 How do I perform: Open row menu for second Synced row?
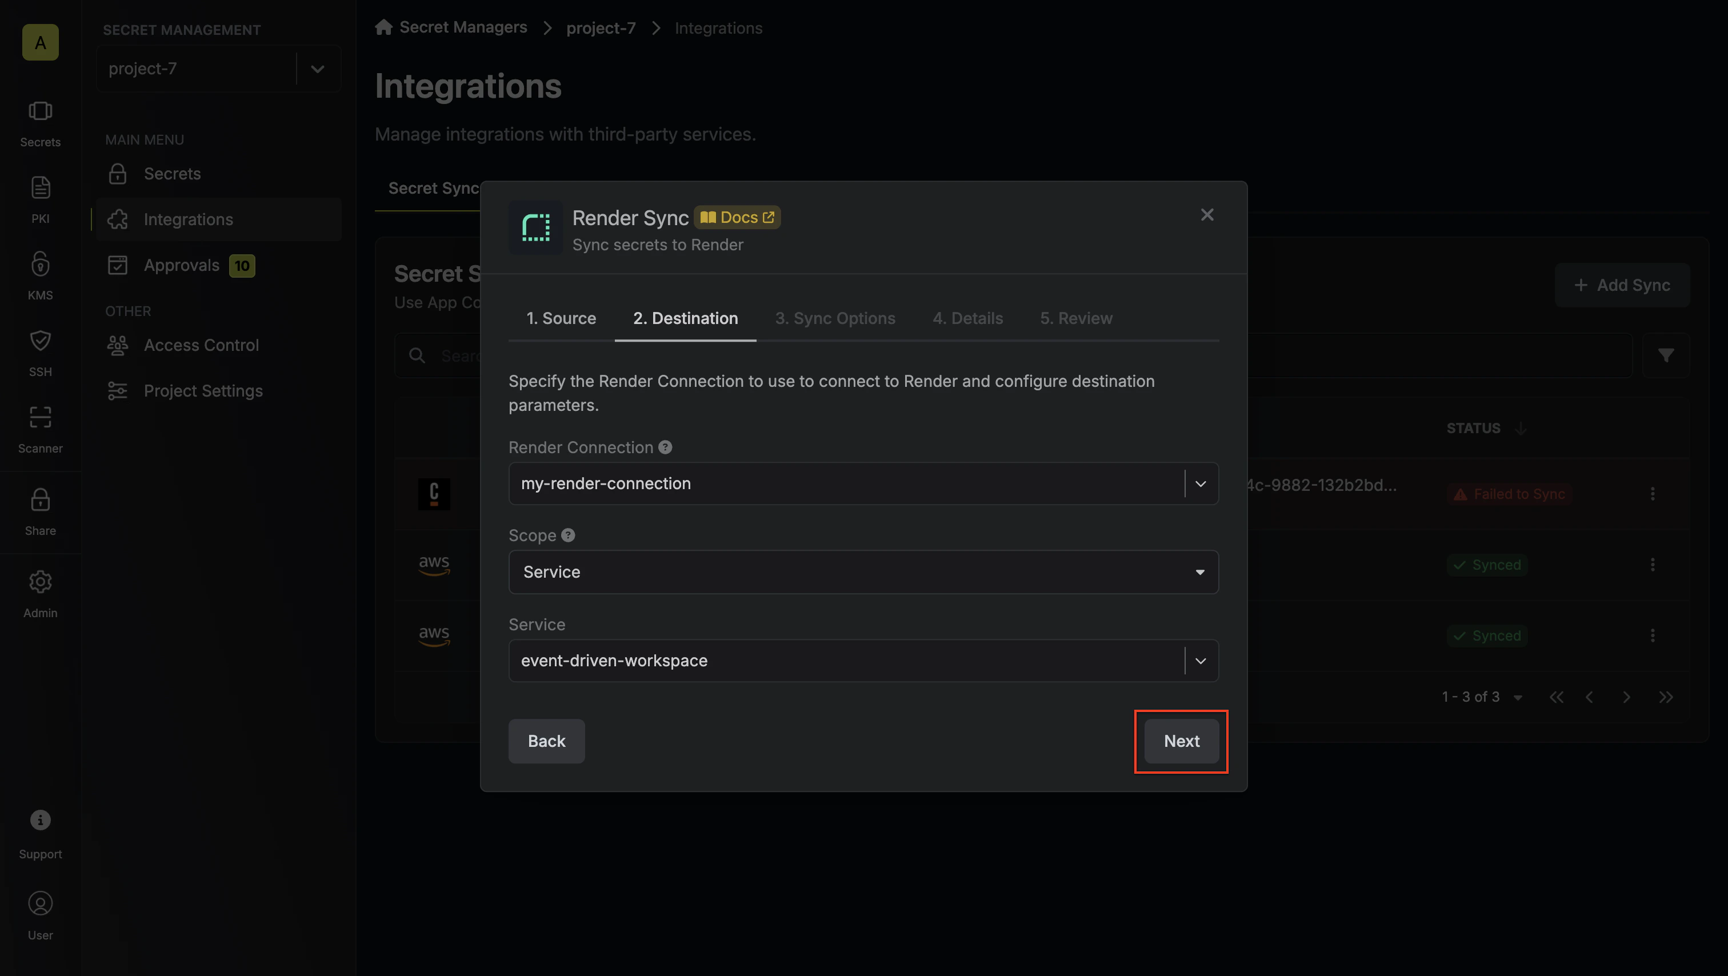click(x=1652, y=635)
